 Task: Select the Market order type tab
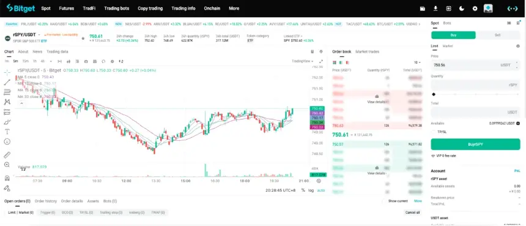[x=448, y=46]
